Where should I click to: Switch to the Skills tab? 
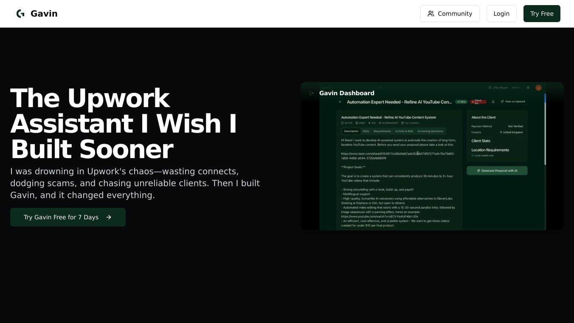366,131
